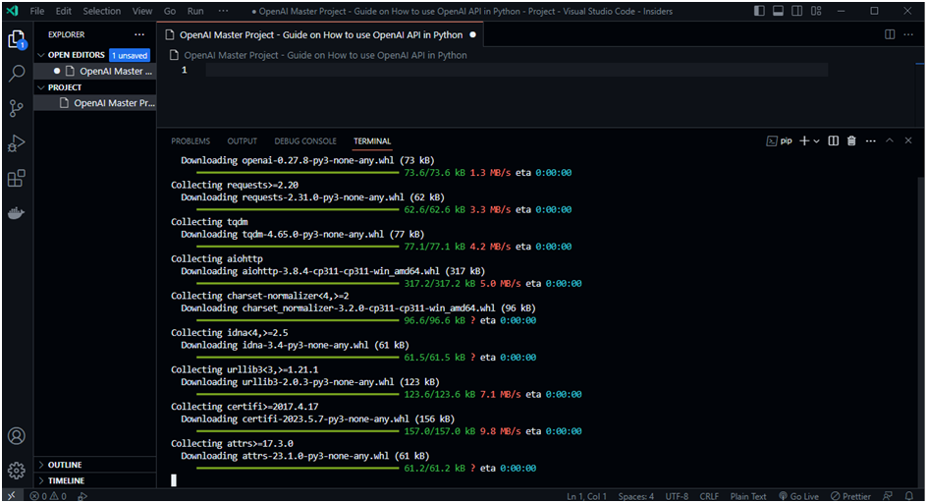
Task: Show errors and warnings count in status bar
Action: point(48,496)
